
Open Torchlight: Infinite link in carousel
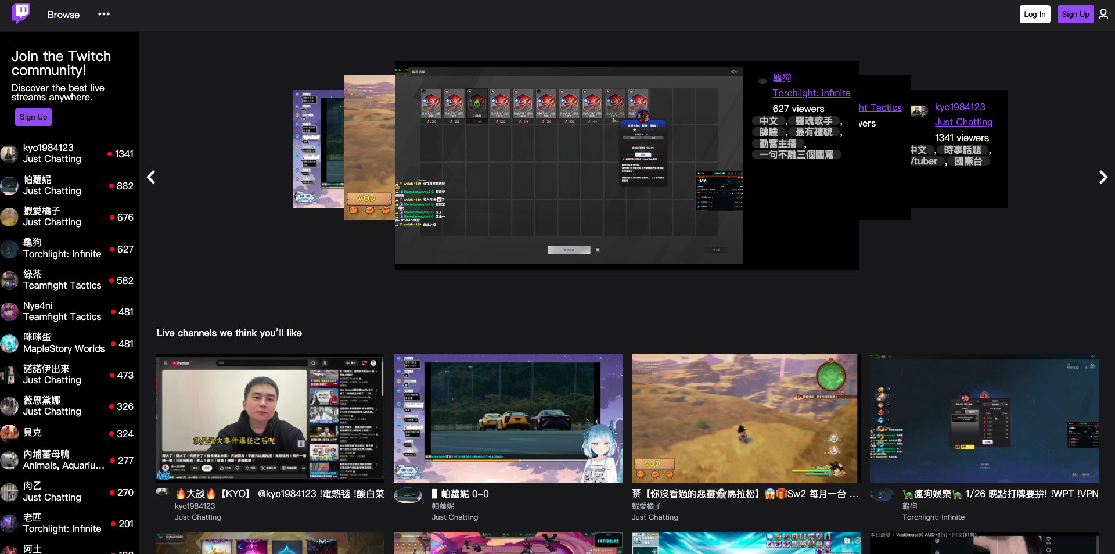coord(811,93)
